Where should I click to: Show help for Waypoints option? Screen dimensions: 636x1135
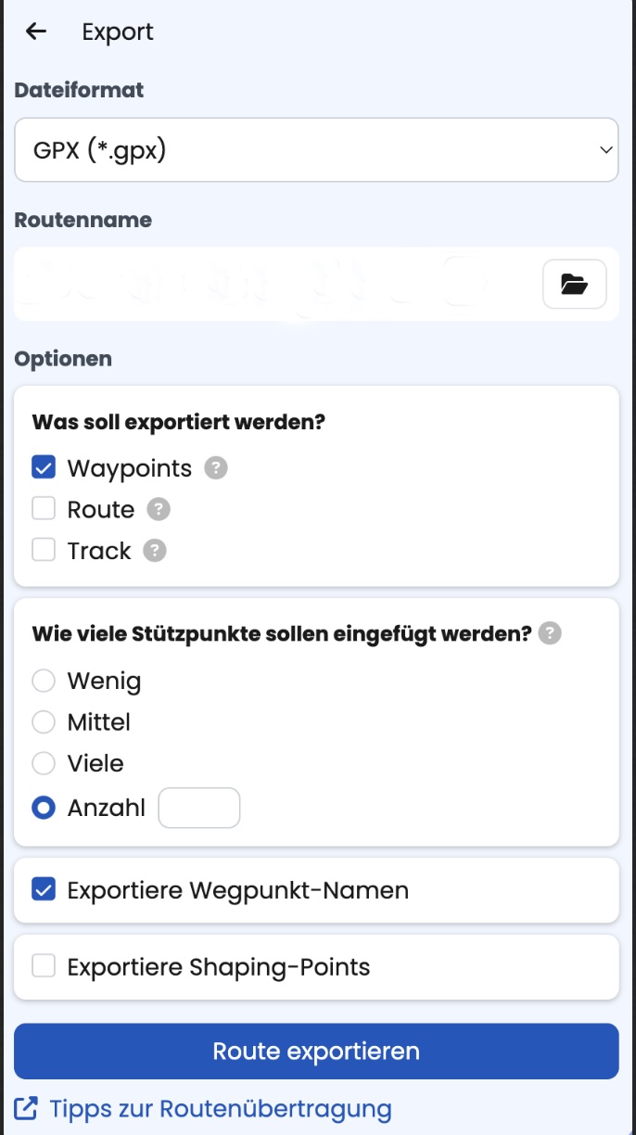pyautogui.click(x=216, y=468)
